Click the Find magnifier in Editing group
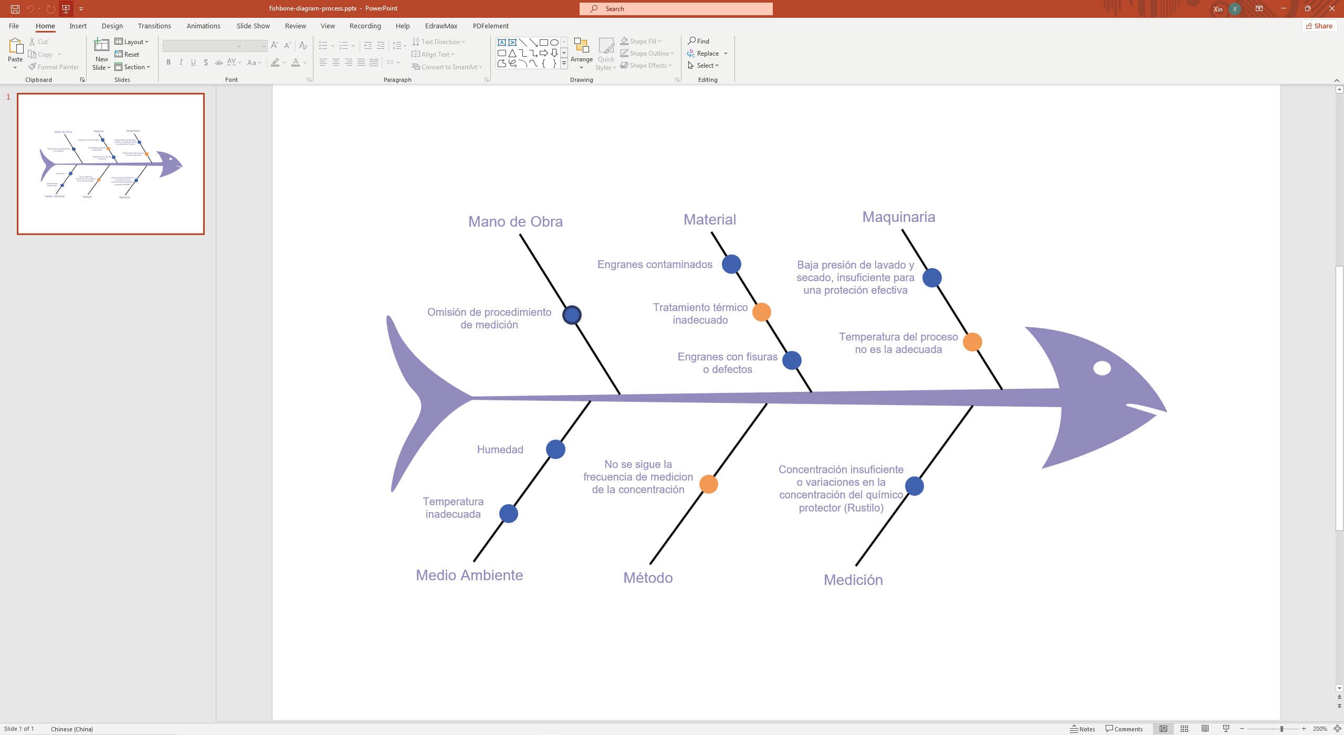The width and height of the screenshot is (1344, 735). (x=692, y=41)
